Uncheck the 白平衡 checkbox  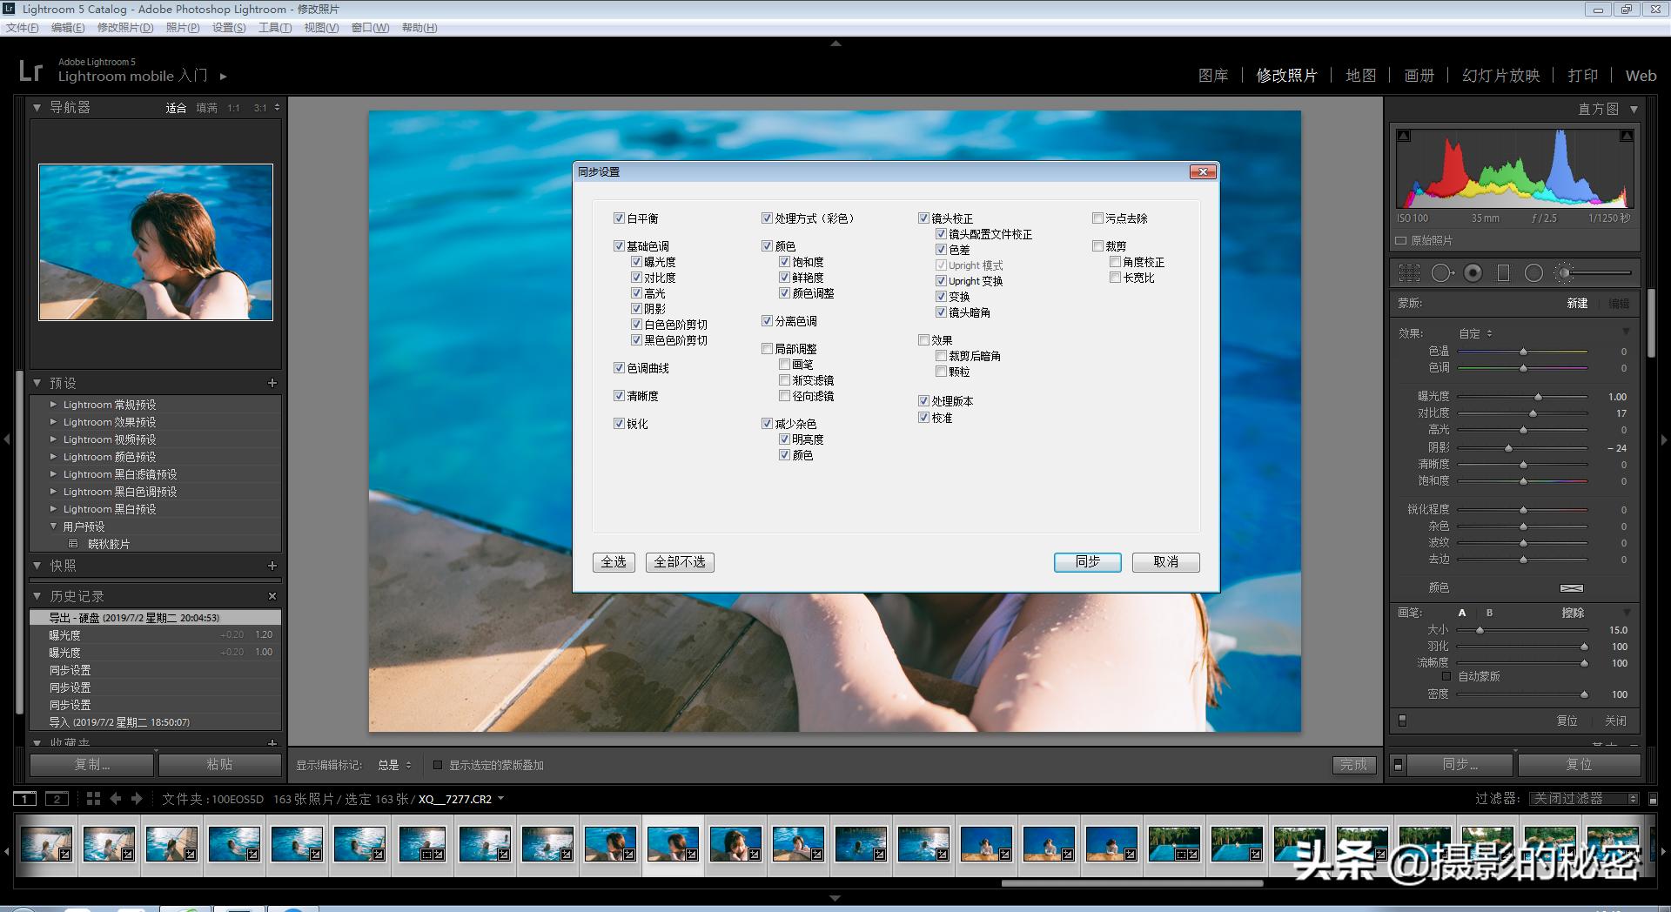[619, 218]
